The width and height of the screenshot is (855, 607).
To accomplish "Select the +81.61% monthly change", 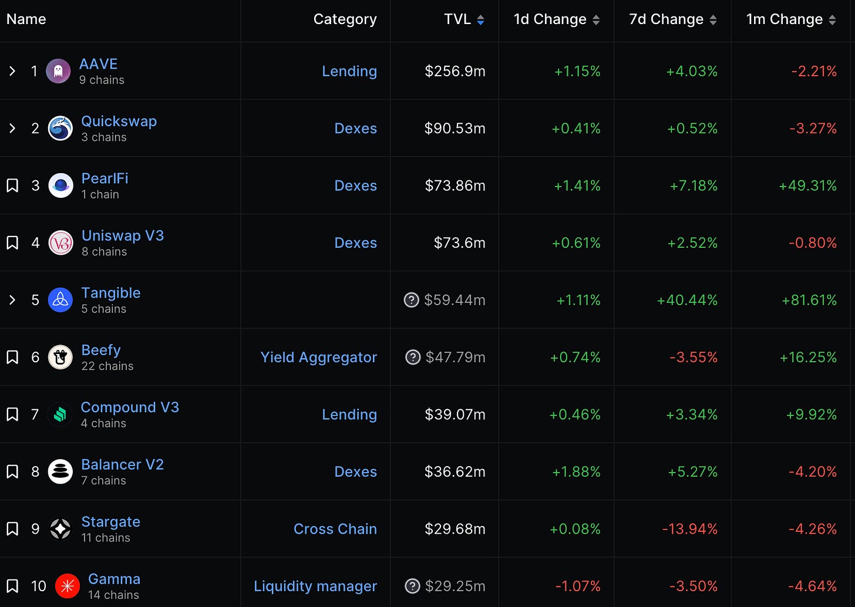I will [x=809, y=300].
